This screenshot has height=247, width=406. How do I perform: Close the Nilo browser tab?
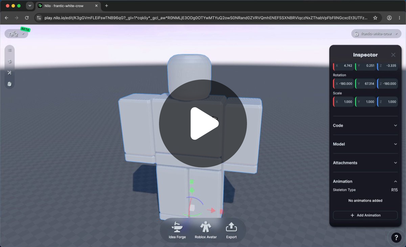click(97, 6)
